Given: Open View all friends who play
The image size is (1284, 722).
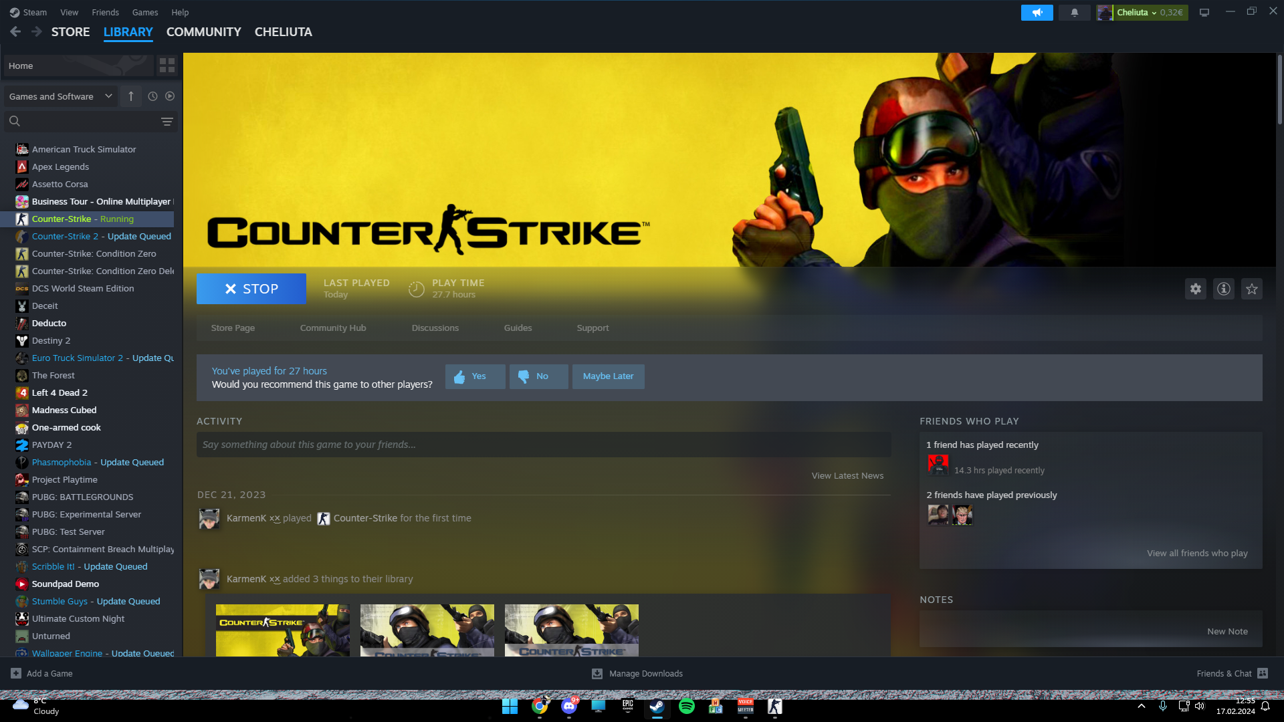Looking at the screenshot, I should point(1197,553).
